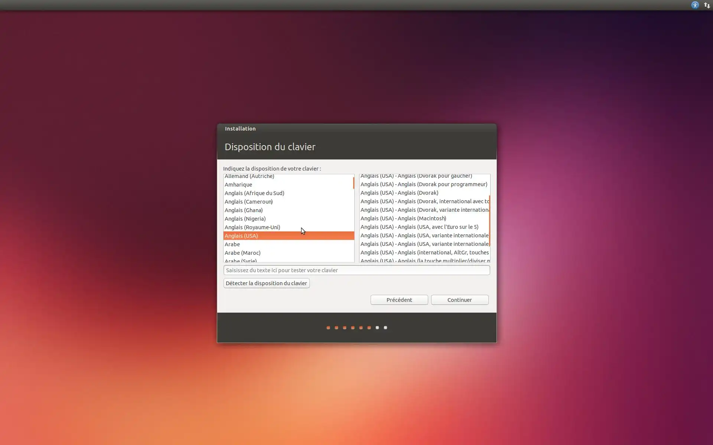Screen dimensions: 713x445
Task: Choose Amharique from the layout list
Action: [x=238, y=185]
